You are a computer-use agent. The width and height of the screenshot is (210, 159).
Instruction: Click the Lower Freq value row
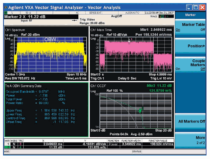[40, 114]
